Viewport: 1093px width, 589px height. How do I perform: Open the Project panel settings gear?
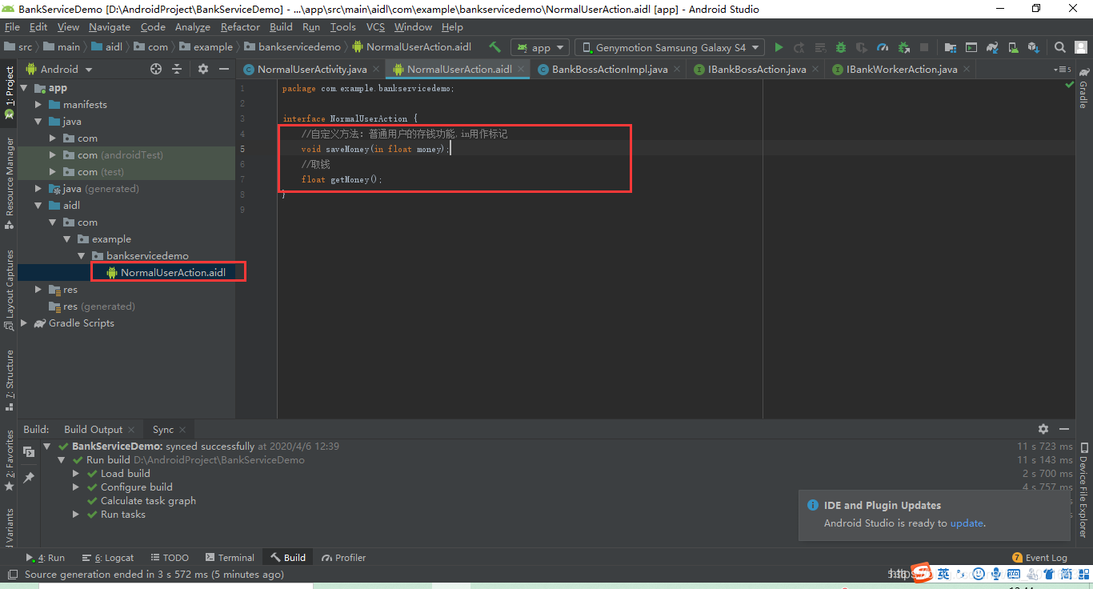(x=203, y=69)
